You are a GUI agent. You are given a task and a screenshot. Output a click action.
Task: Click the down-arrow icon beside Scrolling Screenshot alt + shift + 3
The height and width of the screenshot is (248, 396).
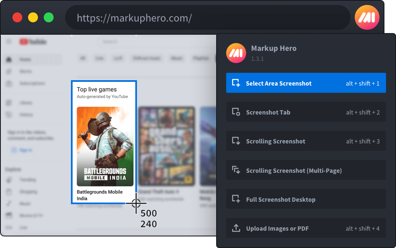point(236,141)
